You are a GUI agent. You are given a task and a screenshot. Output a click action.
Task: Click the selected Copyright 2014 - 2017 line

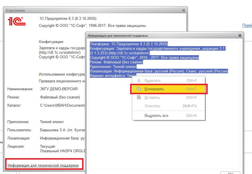(144, 58)
